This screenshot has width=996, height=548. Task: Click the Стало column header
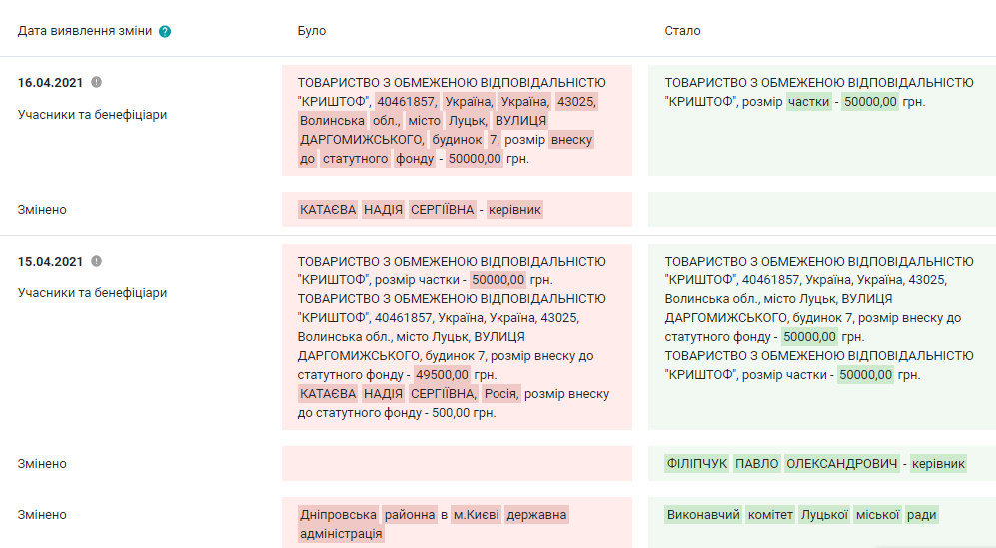pyautogui.click(x=682, y=31)
